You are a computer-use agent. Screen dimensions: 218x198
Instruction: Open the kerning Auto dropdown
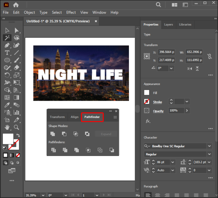tap(173, 170)
